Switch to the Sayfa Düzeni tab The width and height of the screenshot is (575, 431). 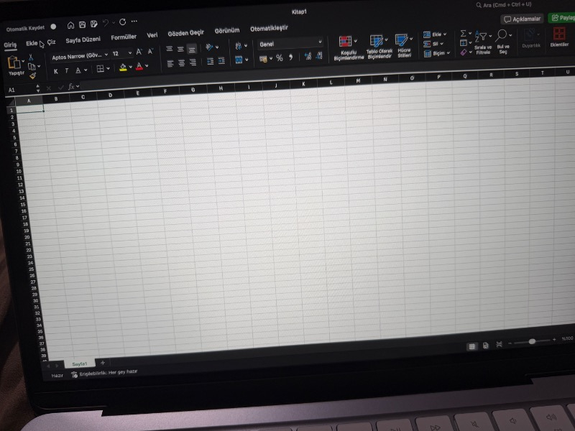tap(83, 40)
